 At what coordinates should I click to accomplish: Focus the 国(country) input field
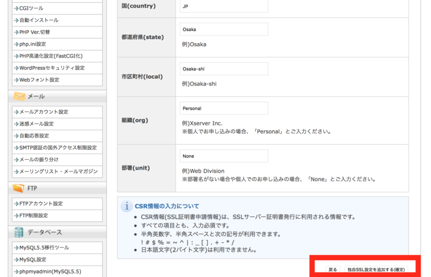coord(224,6)
